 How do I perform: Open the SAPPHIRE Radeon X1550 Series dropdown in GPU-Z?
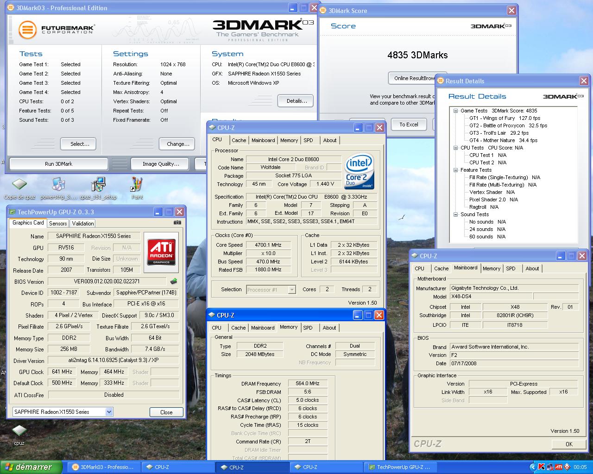[x=109, y=412]
